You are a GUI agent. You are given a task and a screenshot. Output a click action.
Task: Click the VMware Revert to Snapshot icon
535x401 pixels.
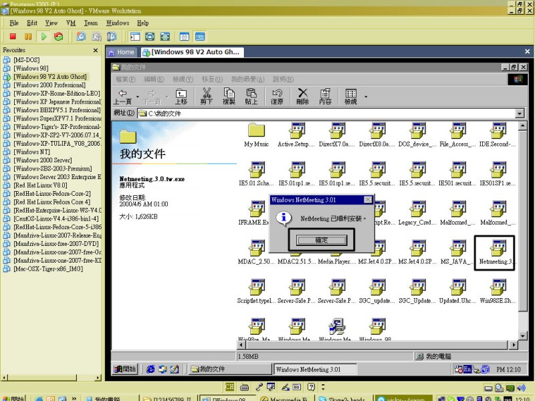[x=96, y=36]
